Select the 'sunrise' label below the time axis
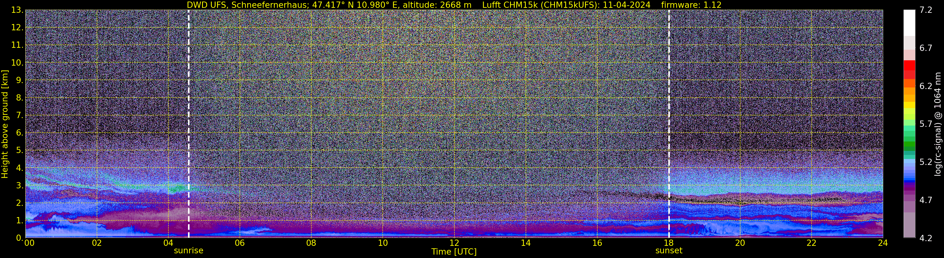944x258 pixels. tap(188, 250)
